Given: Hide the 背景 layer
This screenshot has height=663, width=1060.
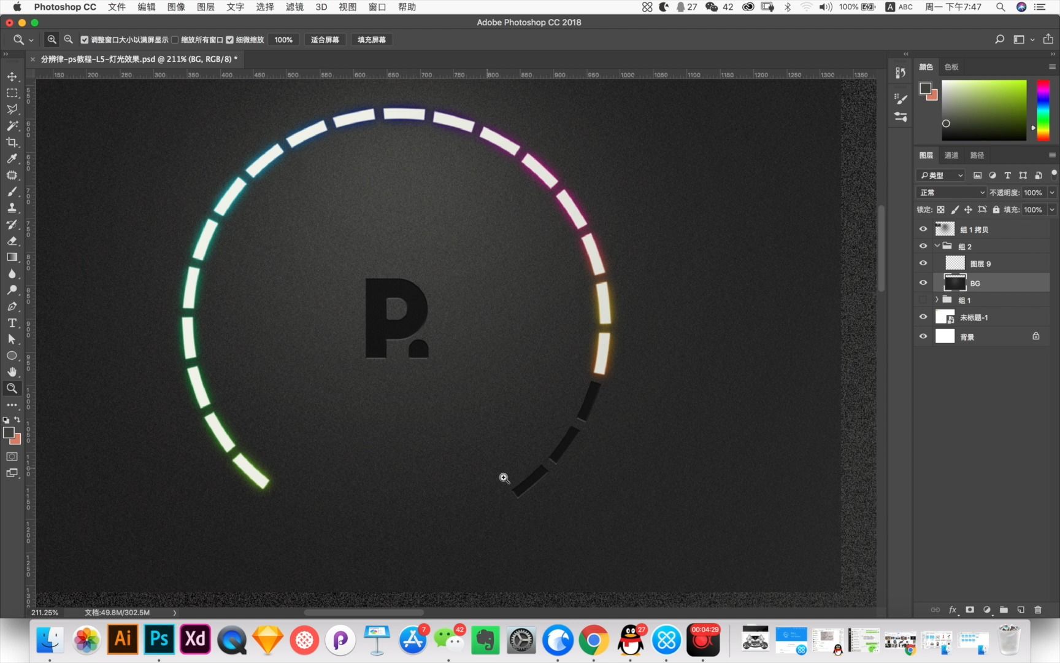Looking at the screenshot, I should click(923, 336).
